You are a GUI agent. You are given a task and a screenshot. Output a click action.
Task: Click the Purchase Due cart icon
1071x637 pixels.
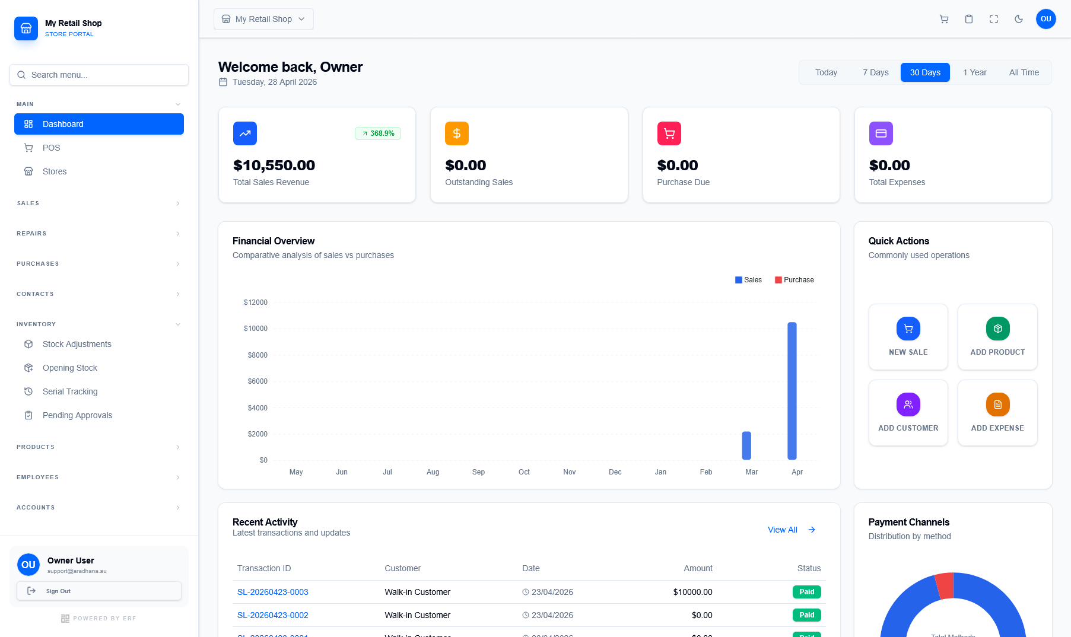point(669,133)
